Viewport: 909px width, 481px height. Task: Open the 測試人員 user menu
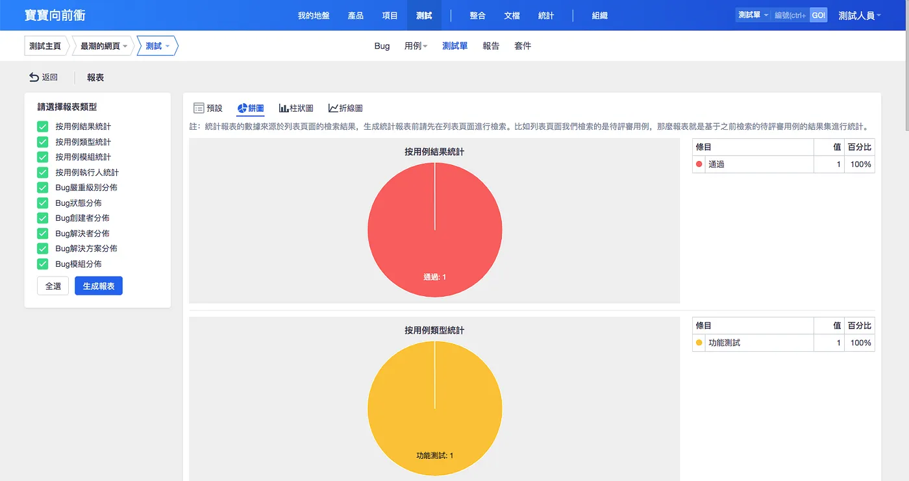point(860,15)
